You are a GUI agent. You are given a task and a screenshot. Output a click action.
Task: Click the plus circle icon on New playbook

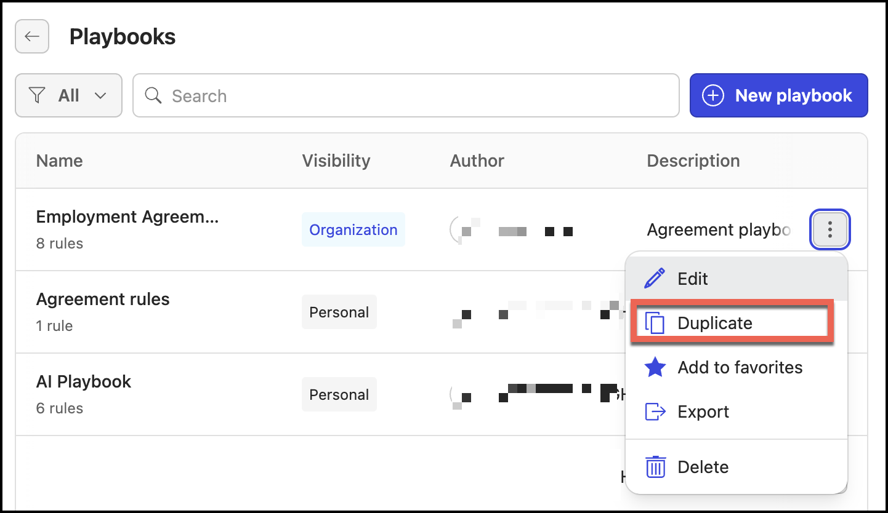pos(713,96)
